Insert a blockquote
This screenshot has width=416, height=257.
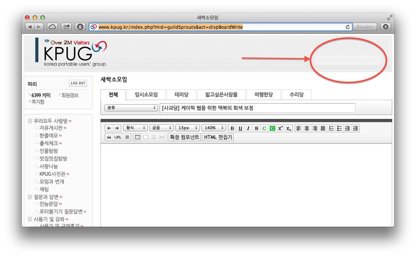109,137
